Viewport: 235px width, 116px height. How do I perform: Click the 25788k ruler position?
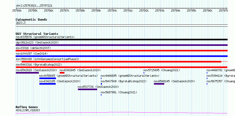pyautogui.click(x=81, y=11)
